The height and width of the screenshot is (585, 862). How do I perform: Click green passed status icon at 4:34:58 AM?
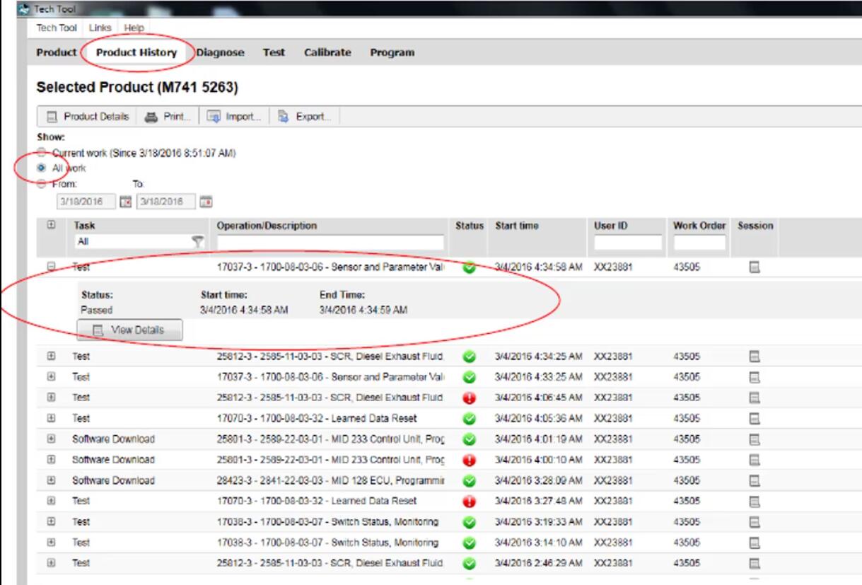(x=469, y=268)
